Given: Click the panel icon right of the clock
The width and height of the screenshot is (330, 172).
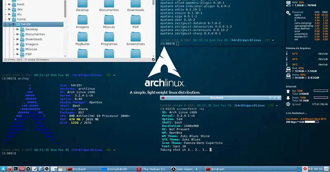Looking at the screenshot, I should [326, 169].
